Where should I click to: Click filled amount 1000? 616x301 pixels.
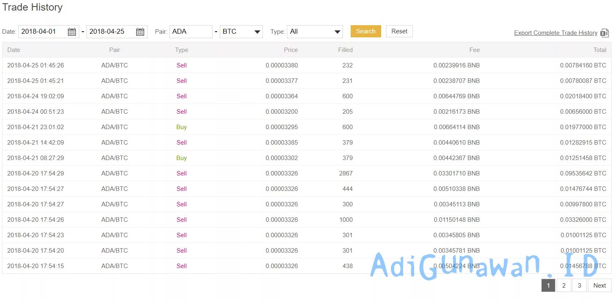(x=346, y=220)
